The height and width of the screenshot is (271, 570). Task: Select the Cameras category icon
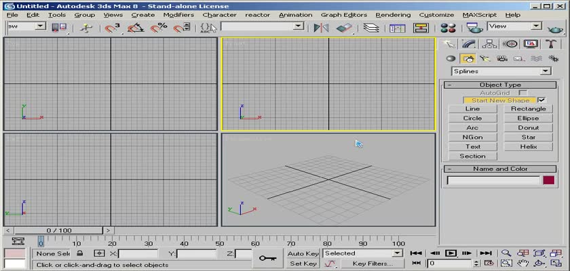pos(502,58)
